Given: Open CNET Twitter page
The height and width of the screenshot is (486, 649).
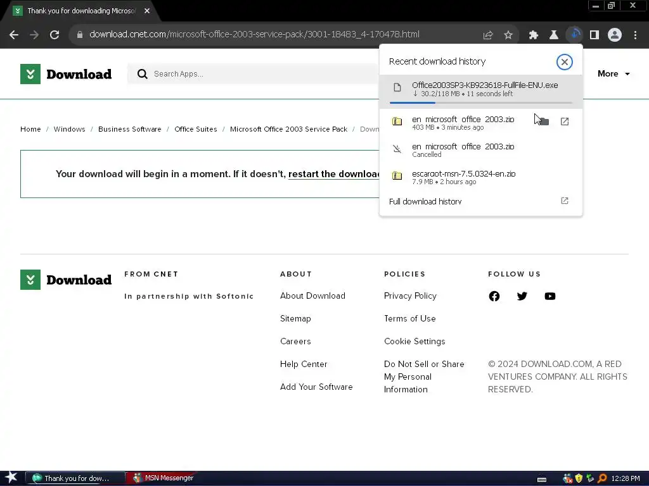Looking at the screenshot, I should (x=522, y=296).
